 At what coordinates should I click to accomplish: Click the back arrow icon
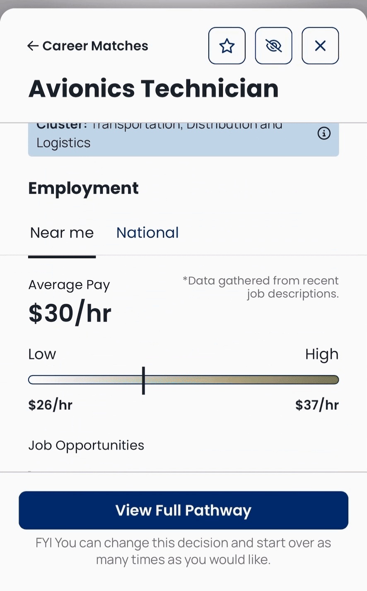[33, 46]
